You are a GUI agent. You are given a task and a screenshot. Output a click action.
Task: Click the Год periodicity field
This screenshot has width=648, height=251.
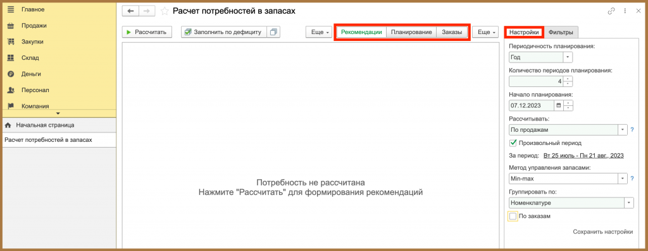tap(535, 57)
